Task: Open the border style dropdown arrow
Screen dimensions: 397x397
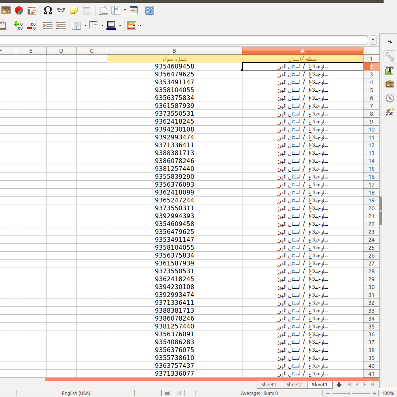Action: [103, 26]
